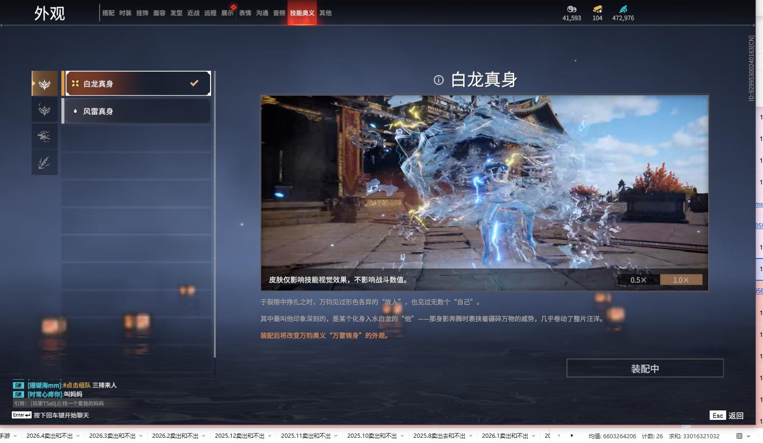Open the flying dragon silhouette category
763x443 pixels.
(44, 136)
